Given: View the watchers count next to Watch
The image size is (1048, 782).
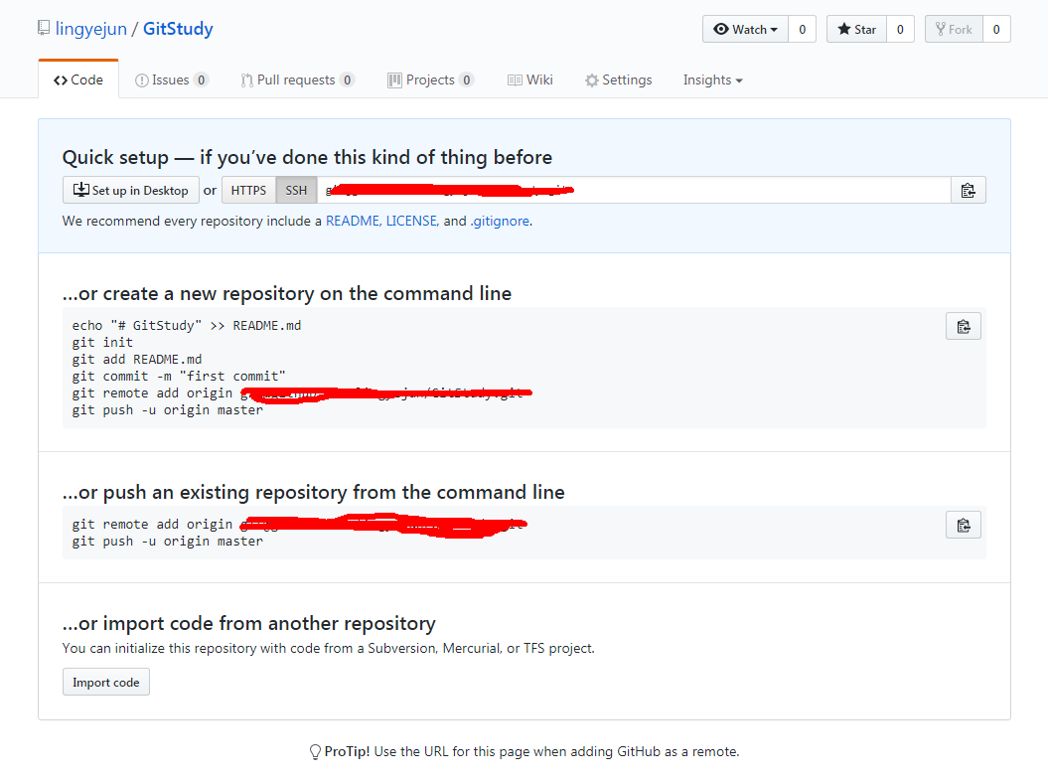Looking at the screenshot, I should 802,30.
